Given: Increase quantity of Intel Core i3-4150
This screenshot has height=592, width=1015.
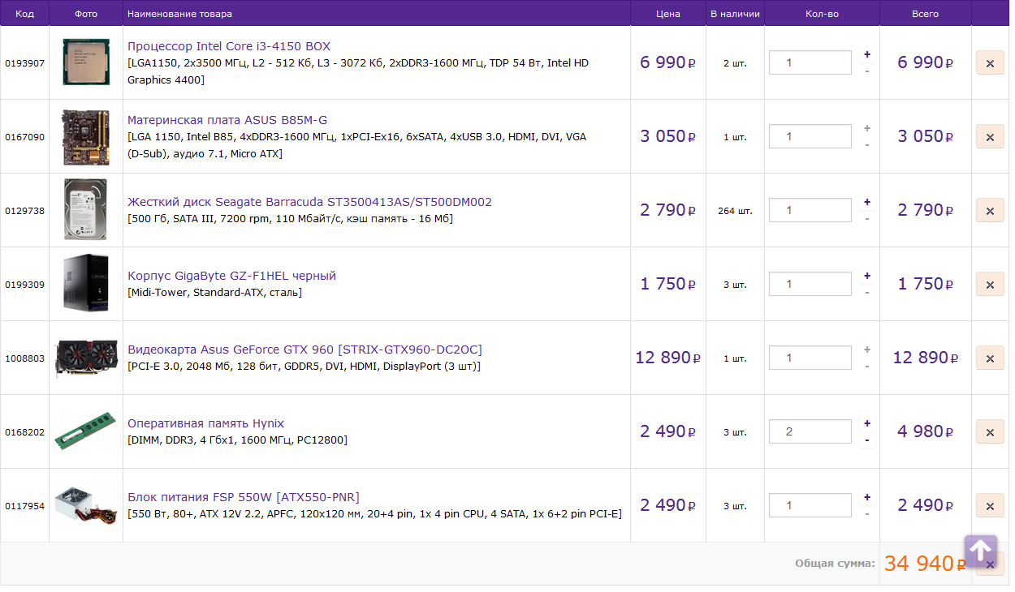Looking at the screenshot, I should pyautogui.click(x=867, y=54).
